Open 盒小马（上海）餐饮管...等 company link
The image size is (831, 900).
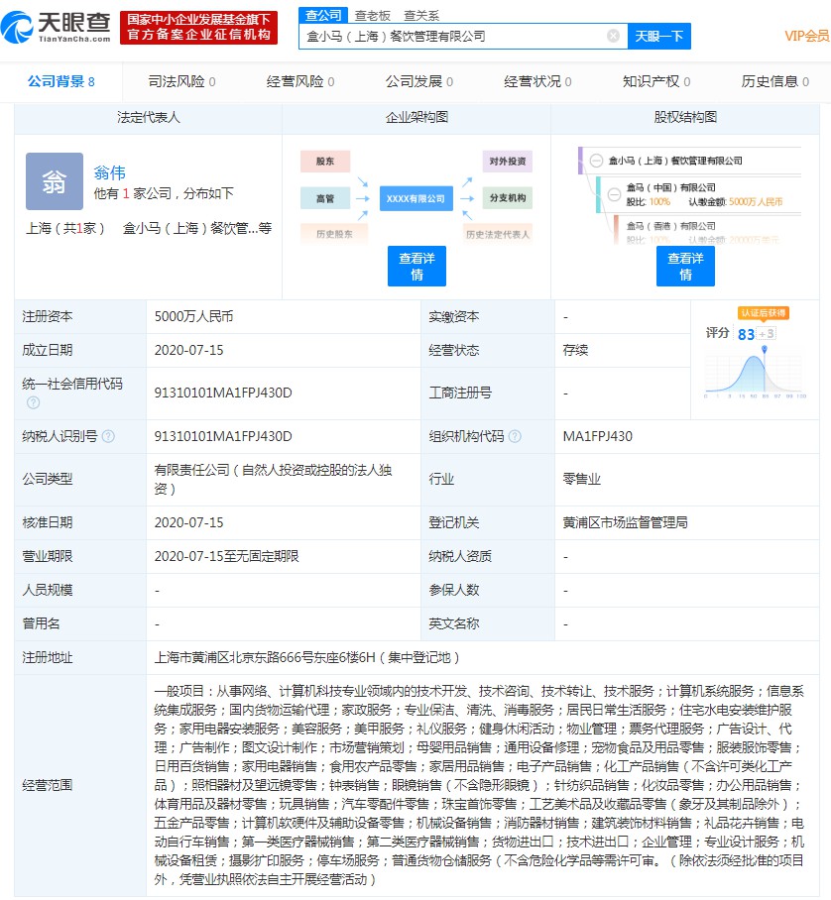197,228
